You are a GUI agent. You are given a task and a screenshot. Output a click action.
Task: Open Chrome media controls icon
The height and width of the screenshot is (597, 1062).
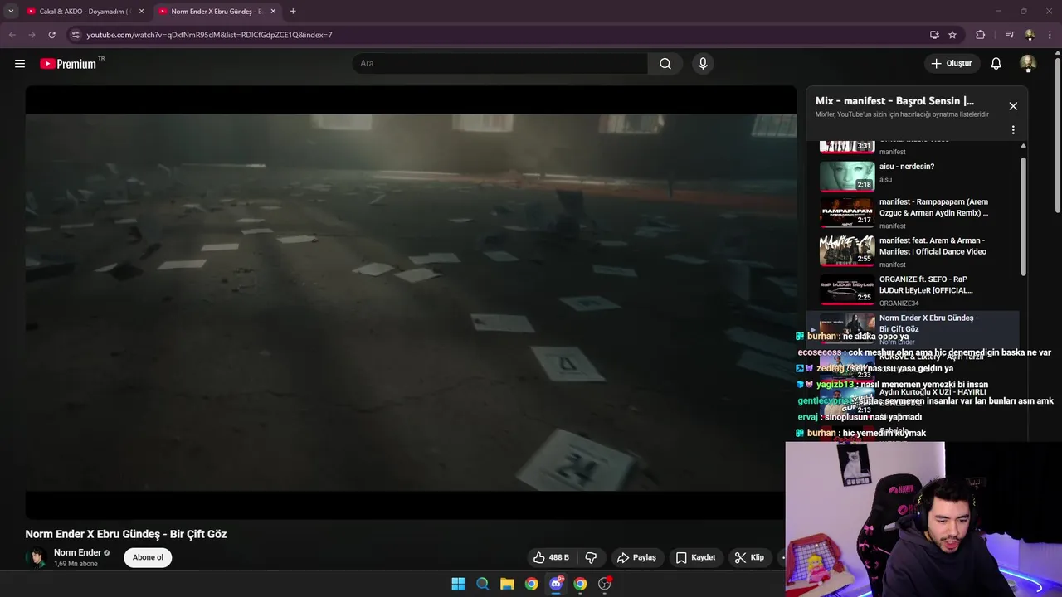[1010, 35]
